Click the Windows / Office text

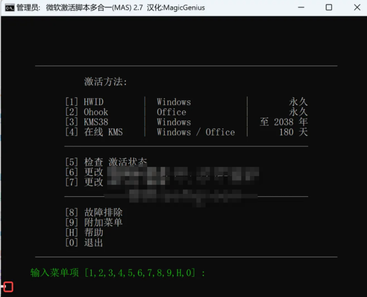click(196, 132)
